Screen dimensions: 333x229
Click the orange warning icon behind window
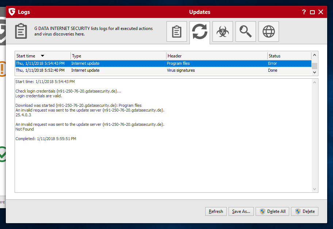coord(3,69)
